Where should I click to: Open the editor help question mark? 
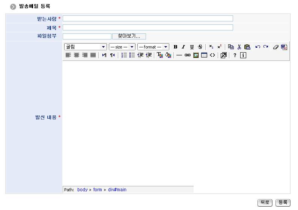pos(235,55)
